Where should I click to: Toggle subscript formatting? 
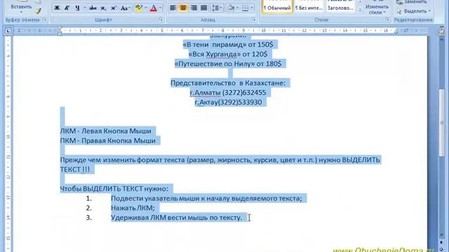[x=103, y=8]
